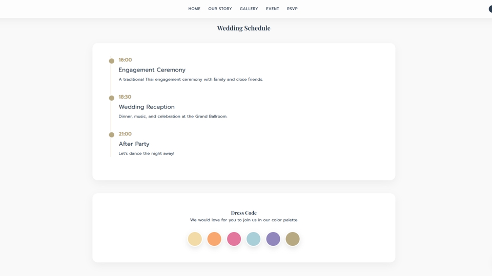Click the Engagement Ceremony event title
The image size is (492, 276).
(x=152, y=70)
